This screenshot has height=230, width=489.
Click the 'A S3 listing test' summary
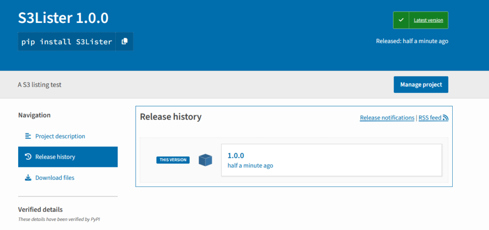(x=40, y=85)
